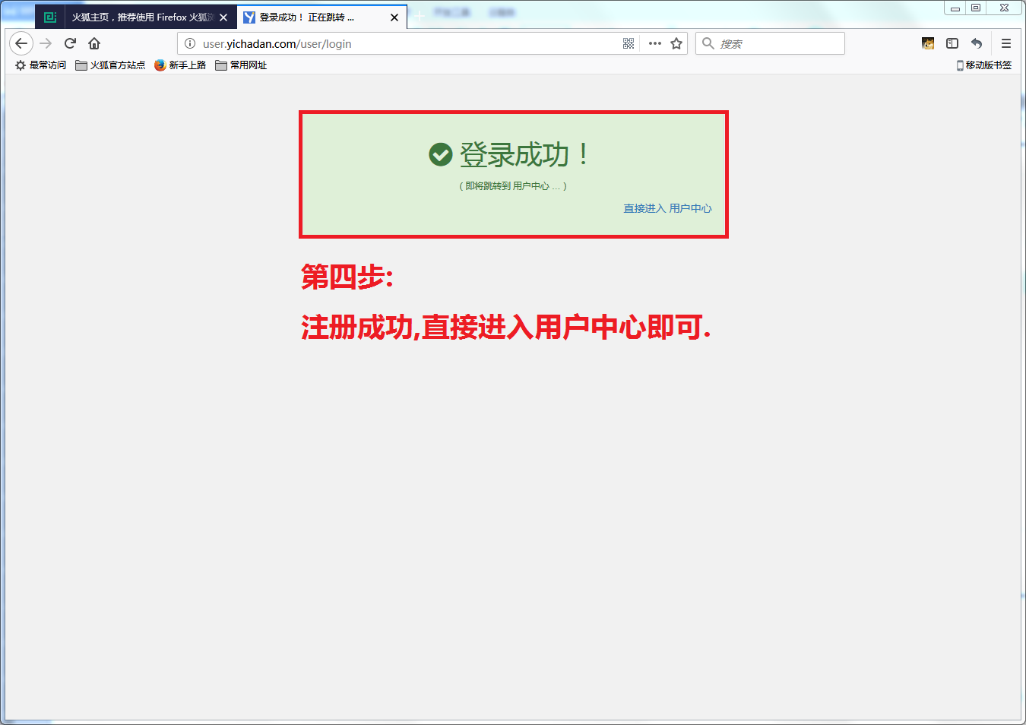Expand the 常用网址 bookmark folder

coord(241,65)
